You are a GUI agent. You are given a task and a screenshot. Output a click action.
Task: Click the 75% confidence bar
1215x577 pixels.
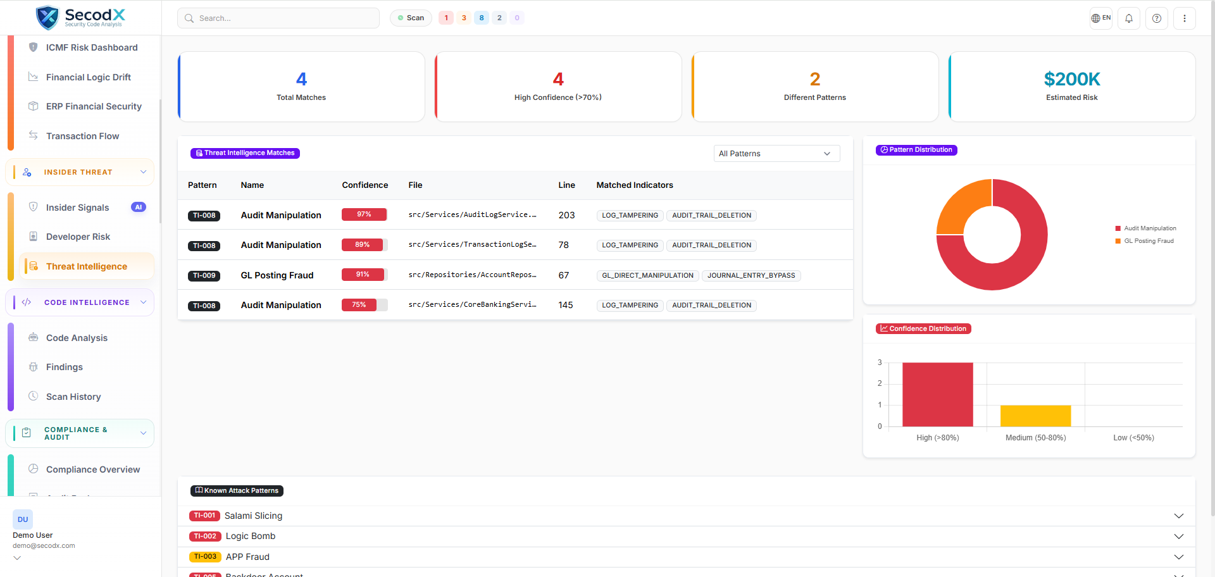click(364, 305)
